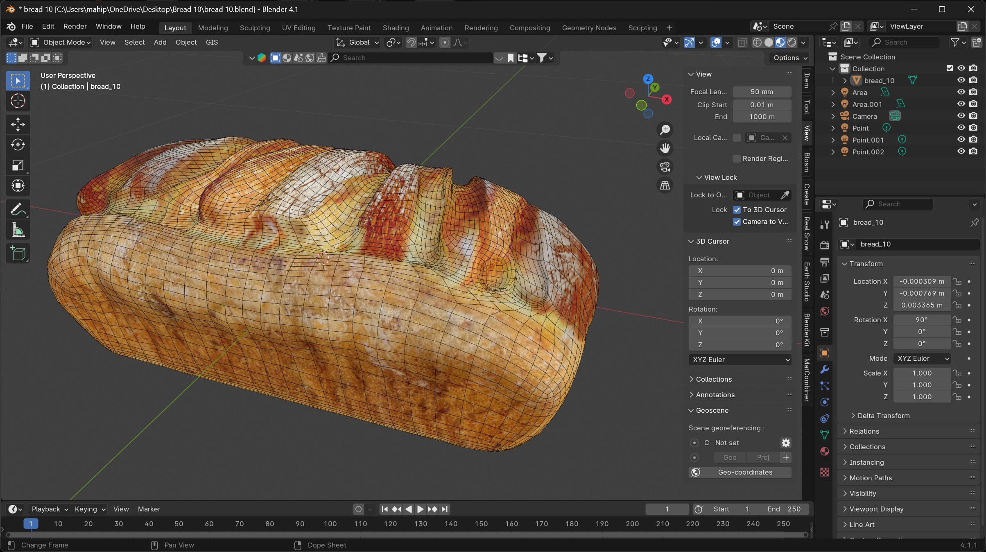Open the Material properties tab
The width and height of the screenshot is (986, 552).
click(825, 451)
